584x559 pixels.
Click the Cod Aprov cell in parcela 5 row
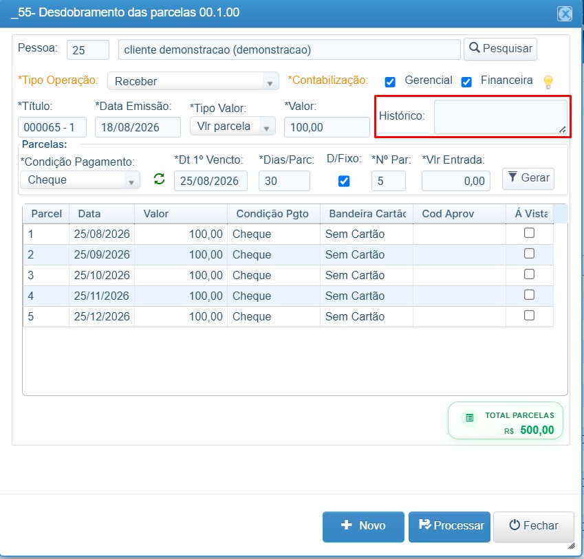click(x=459, y=317)
